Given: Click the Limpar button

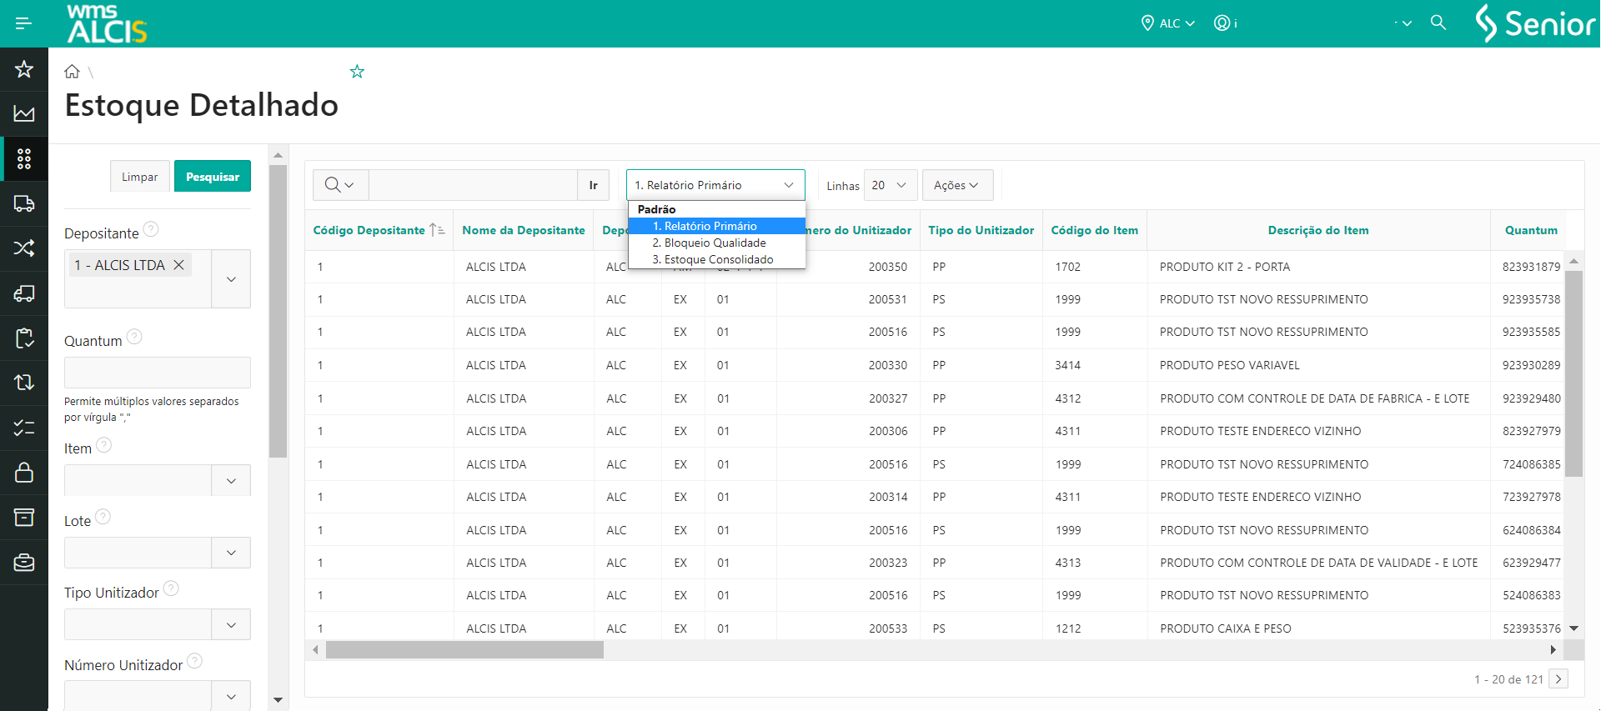Looking at the screenshot, I should [x=139, y=177].
